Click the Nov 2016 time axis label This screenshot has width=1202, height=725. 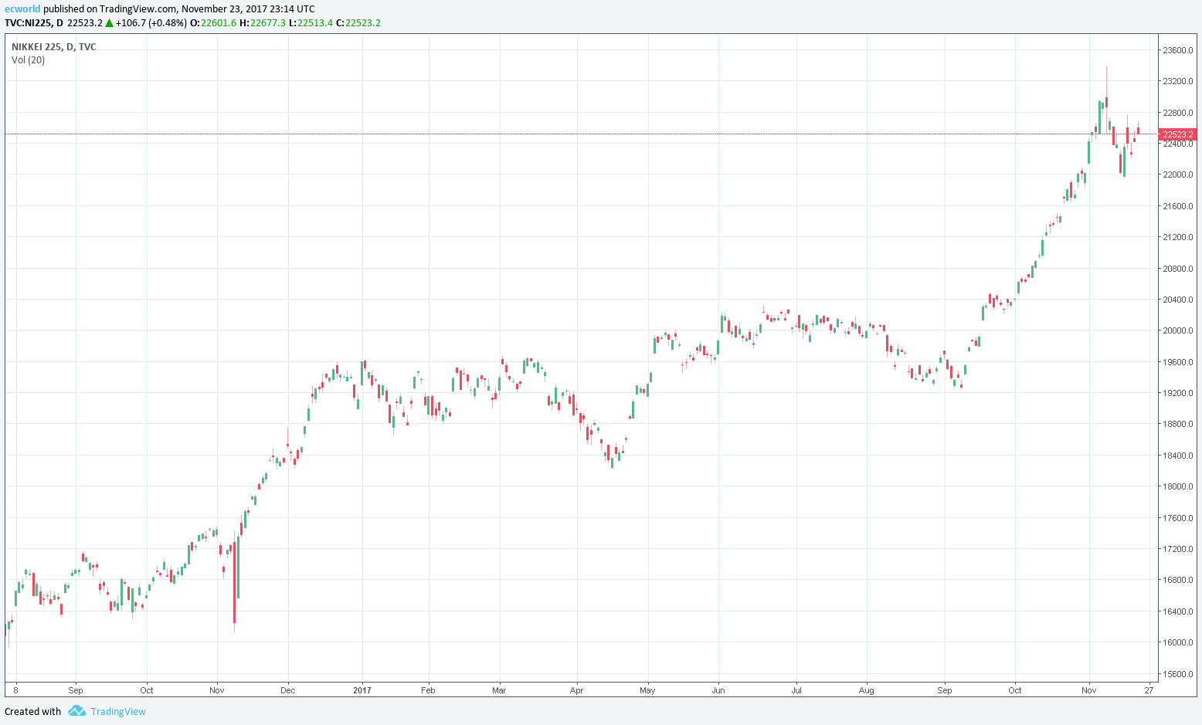(217, 690)
